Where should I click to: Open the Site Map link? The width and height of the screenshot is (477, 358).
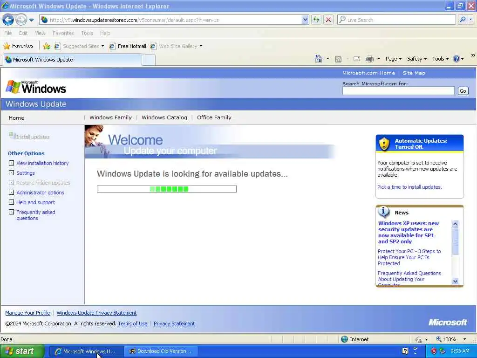tap(414, 73)
